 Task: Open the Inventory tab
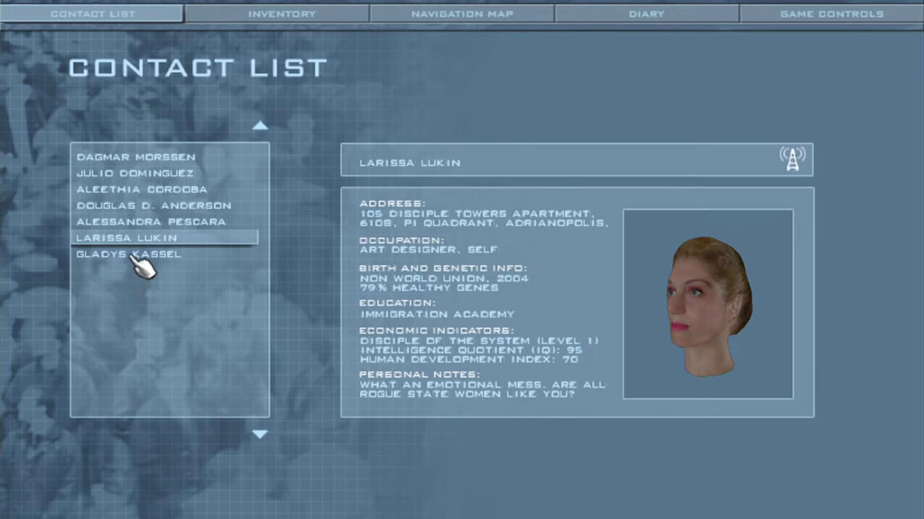tap(278, 14)
